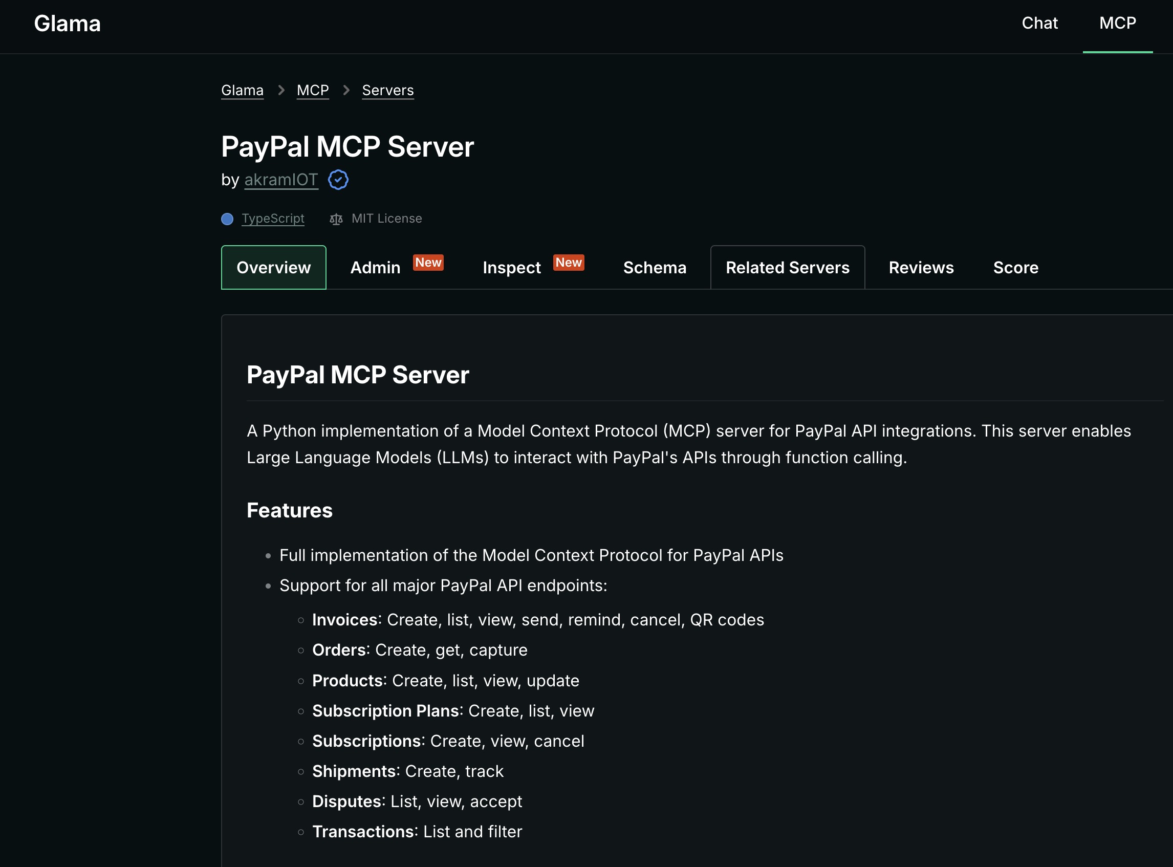Click the verified badge next to akramIOT
Screen dimensions: 1173x867
[x=338, y=180]
